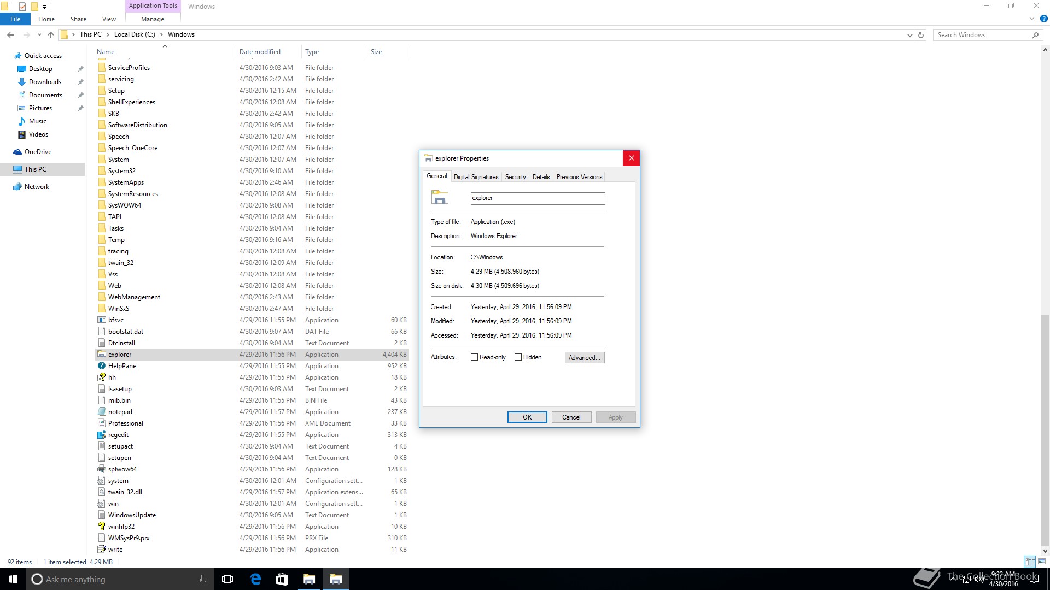Click the system configuration settings icon
Viewport: 1050px width, 590px height.
tap(101, 481)
